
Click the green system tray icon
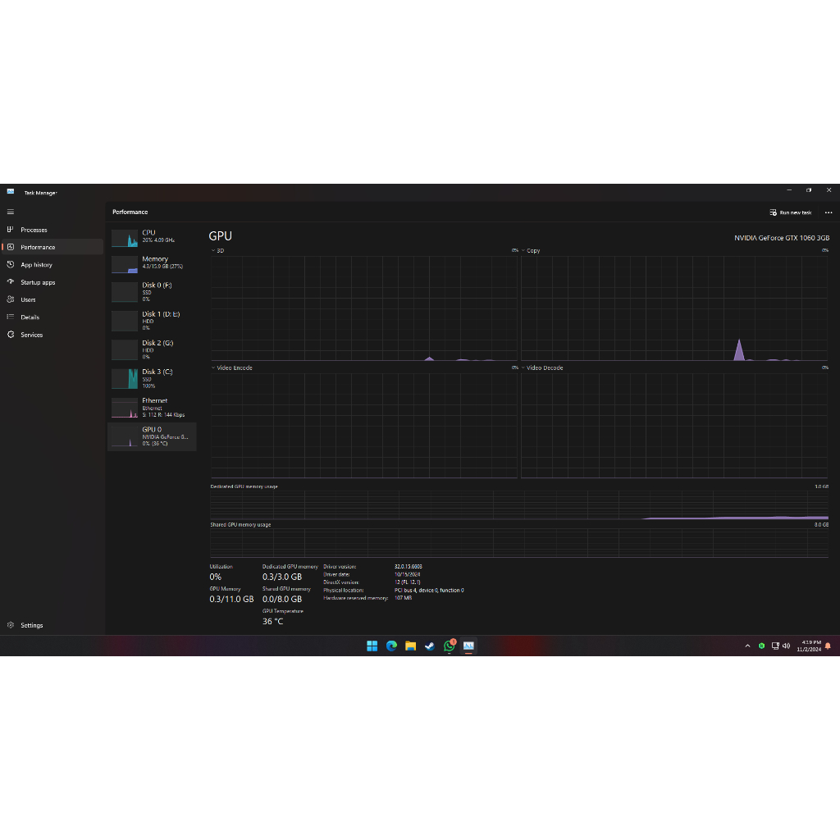tap(761, 646)
